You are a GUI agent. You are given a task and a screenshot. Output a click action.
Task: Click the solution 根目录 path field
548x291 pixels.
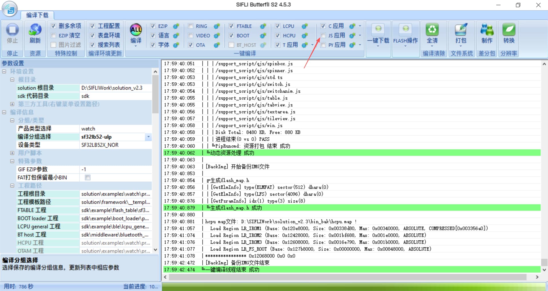click(115, 88)
